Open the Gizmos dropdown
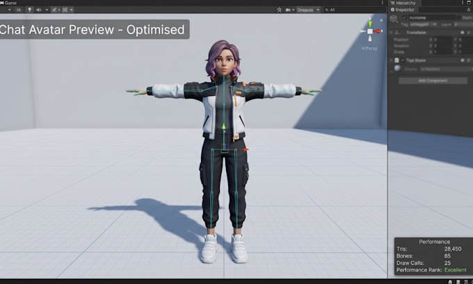 308,10
